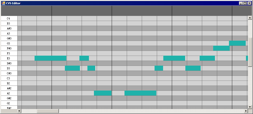Select the fourth D3 note block
253x114 pixels.
tap(193, 68)
